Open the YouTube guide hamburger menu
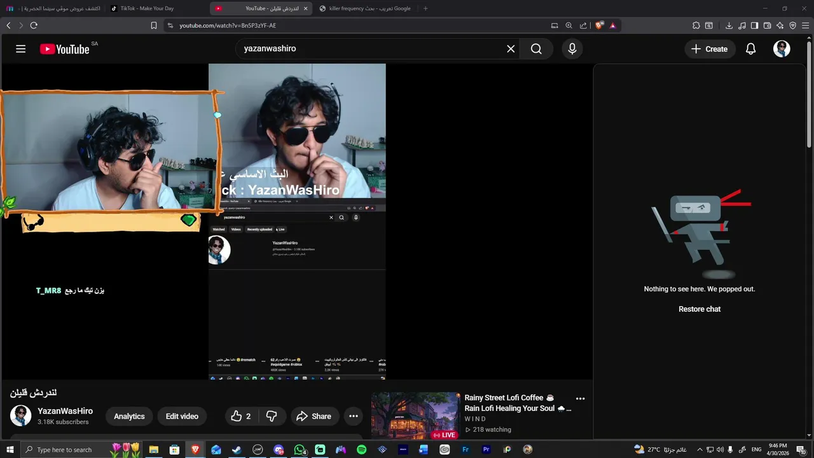814x458 pixels. (x=20, y=49)
